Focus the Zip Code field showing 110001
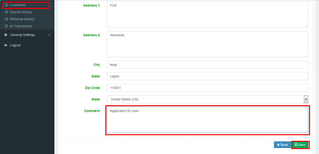Screen dimensions: 319x154 [207, 88]
